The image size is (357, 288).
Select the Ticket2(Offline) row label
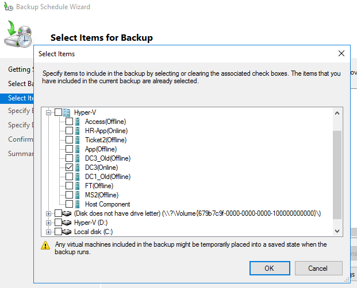106,140
